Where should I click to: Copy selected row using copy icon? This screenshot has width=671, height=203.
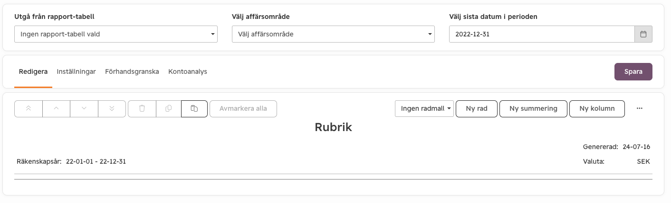(x=168, y=108)
